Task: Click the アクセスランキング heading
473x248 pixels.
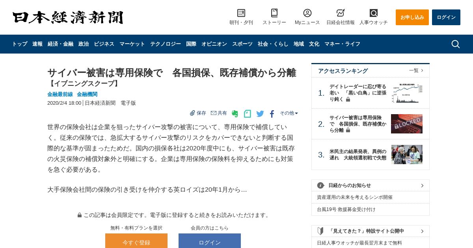Action: tap(343, 71)
